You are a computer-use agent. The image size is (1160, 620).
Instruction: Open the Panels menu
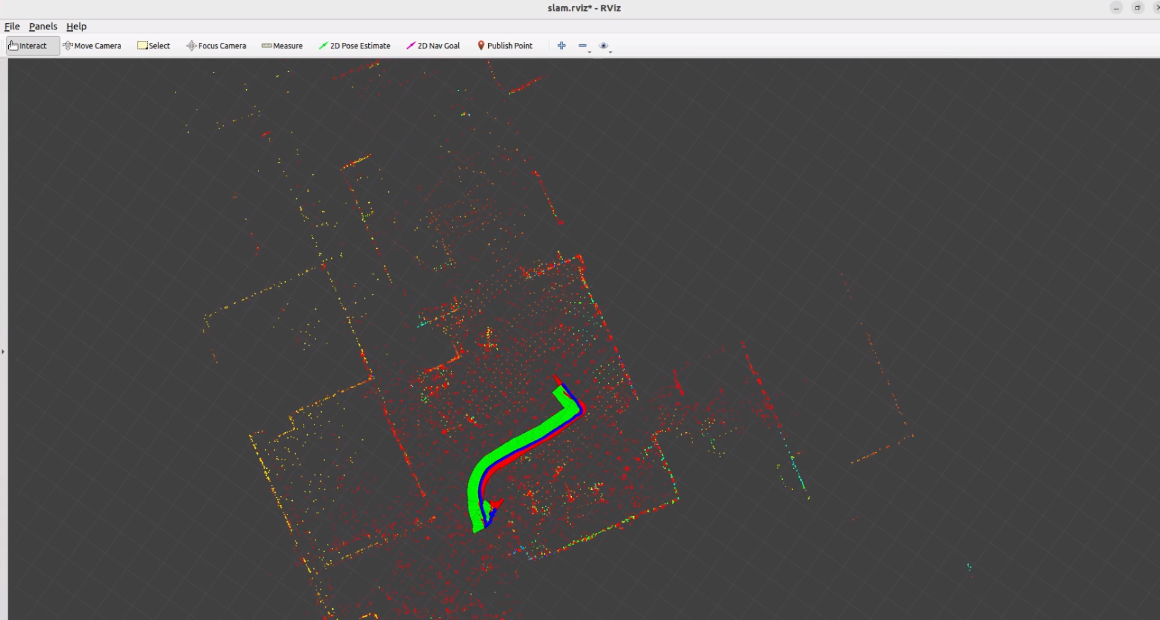(43, 27)
